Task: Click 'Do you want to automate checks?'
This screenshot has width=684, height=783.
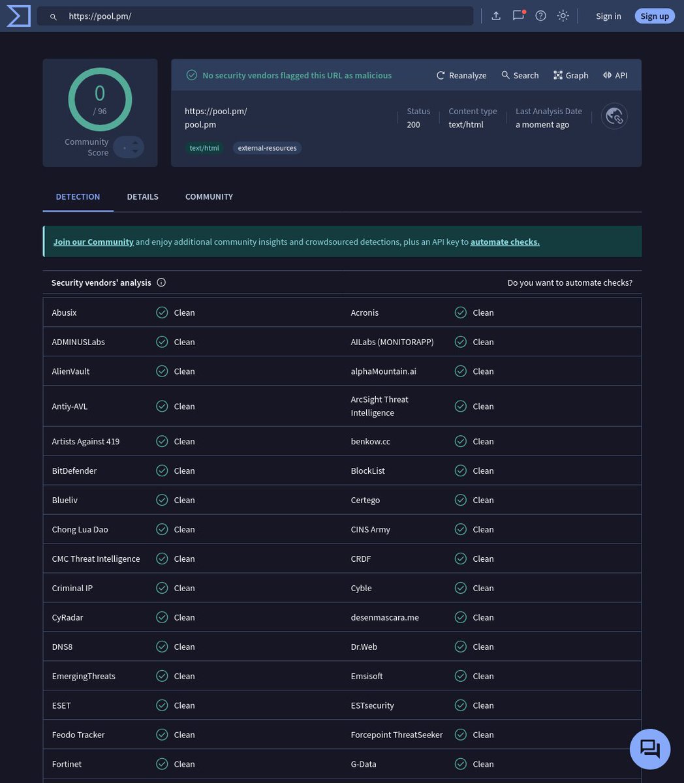Action: pyautogui.click(x=570, y=283)
